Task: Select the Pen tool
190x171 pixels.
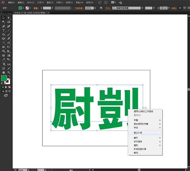Action: tap(3, 26)
